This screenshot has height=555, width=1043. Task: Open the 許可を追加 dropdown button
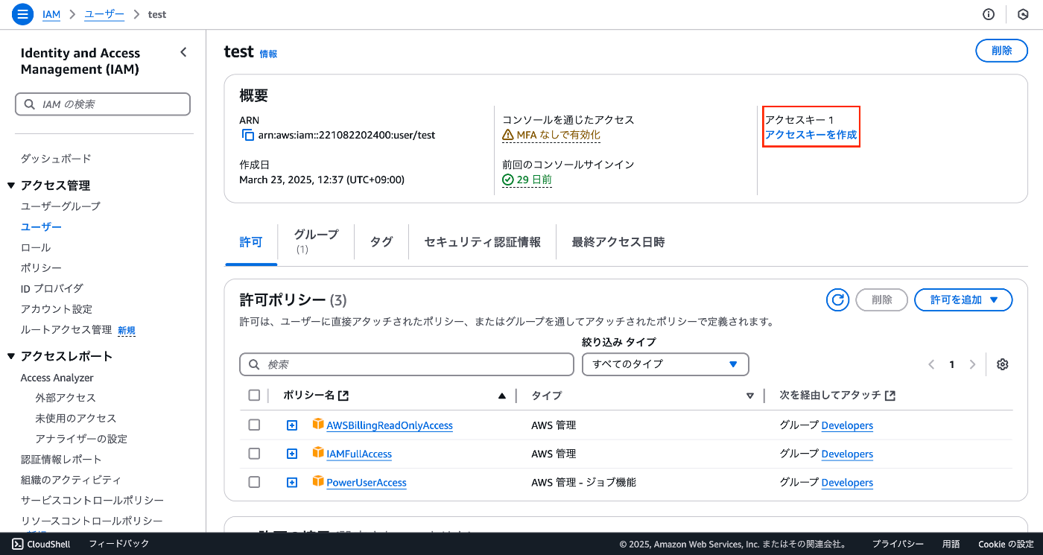963,299
